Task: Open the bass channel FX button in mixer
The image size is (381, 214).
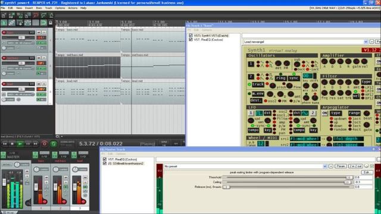Action: 35,155
